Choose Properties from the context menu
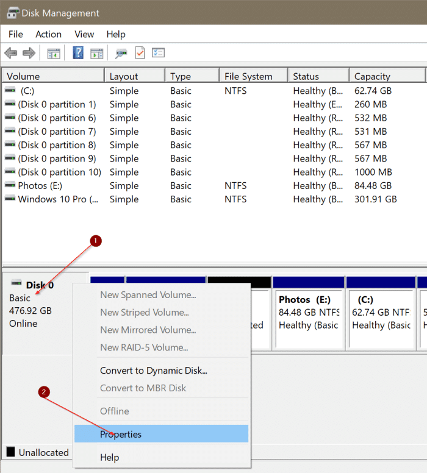427x473 pixels. pos(161,434)
